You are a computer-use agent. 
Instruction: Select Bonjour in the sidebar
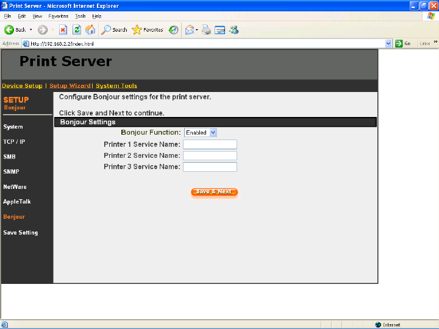(14, 217)
